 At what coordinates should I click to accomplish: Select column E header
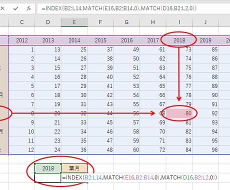74,22
